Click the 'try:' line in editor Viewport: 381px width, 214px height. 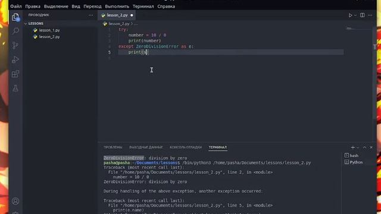tap(123, 30)
